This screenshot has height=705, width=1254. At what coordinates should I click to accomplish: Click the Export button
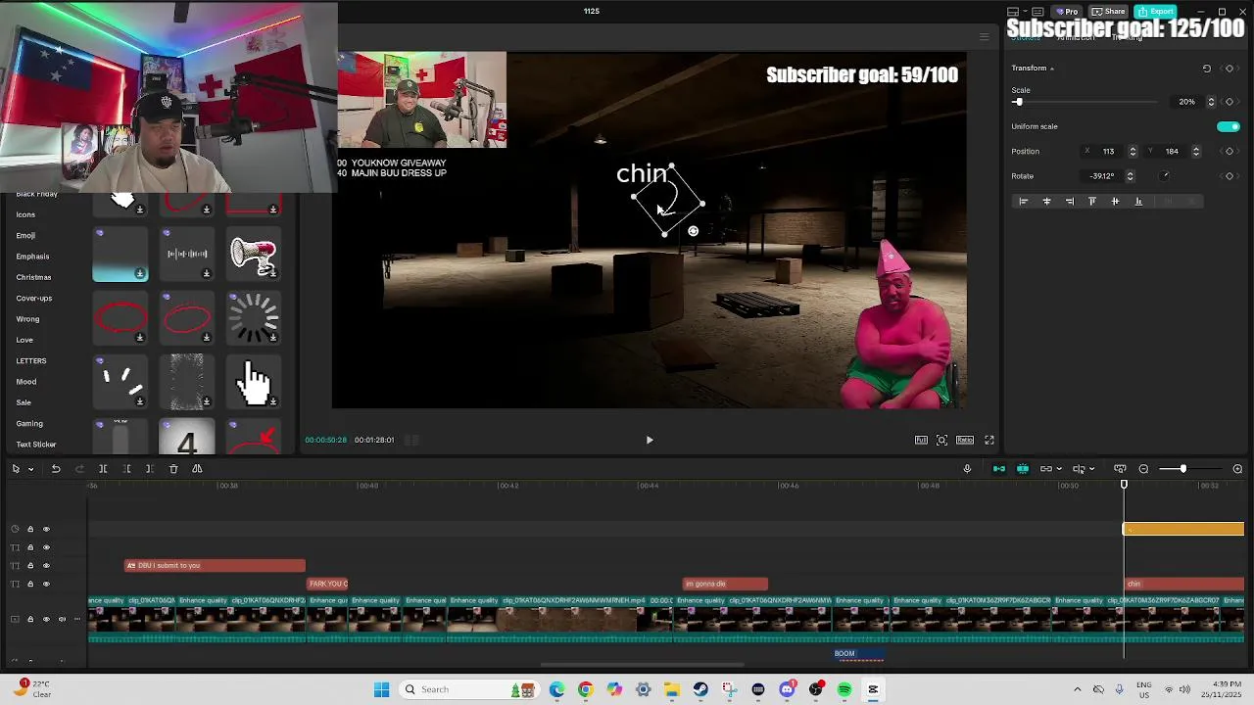[x=1156, y=11]
